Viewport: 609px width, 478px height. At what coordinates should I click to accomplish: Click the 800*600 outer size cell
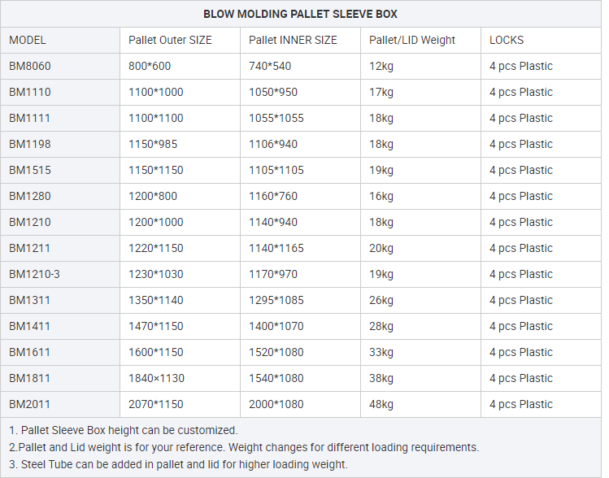click(150, 66)
